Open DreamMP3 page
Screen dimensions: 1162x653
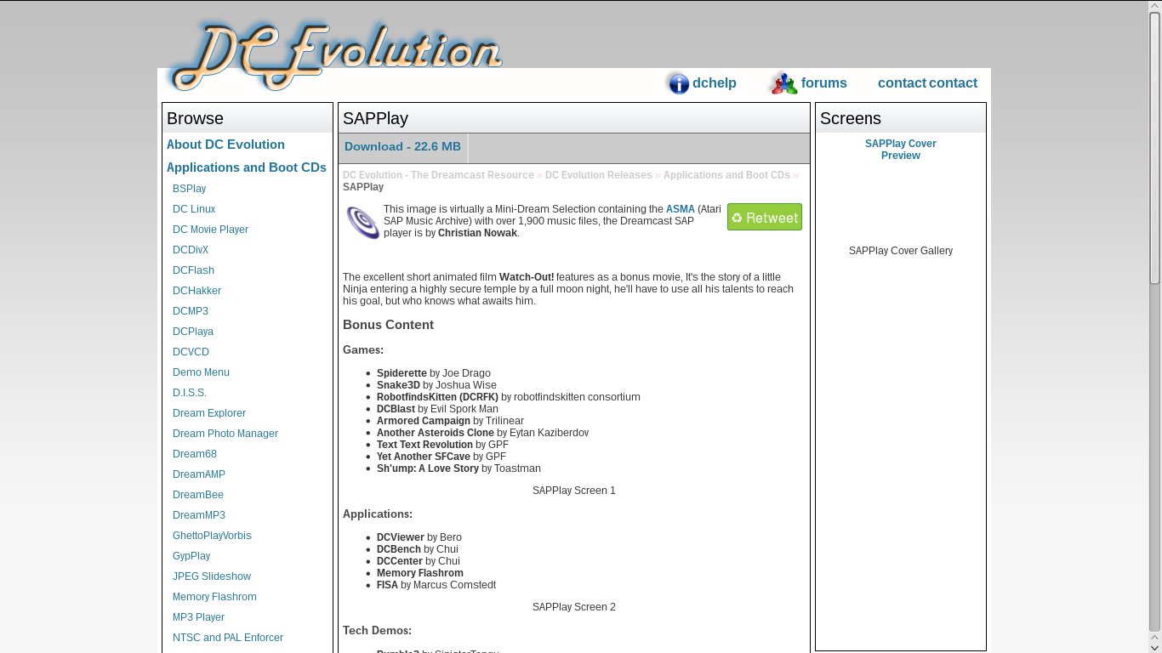[x=199, y=515]
